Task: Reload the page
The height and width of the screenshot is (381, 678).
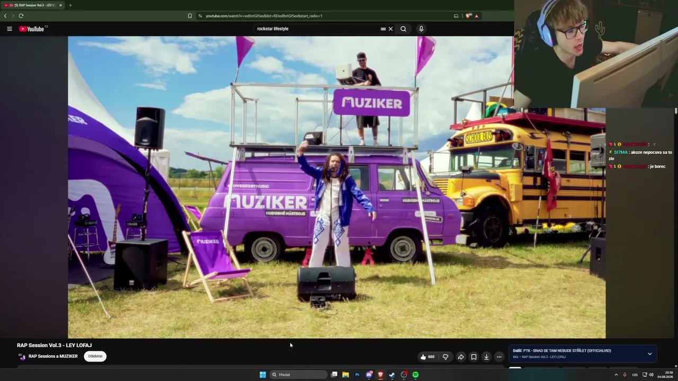Action: coord(21,16)
